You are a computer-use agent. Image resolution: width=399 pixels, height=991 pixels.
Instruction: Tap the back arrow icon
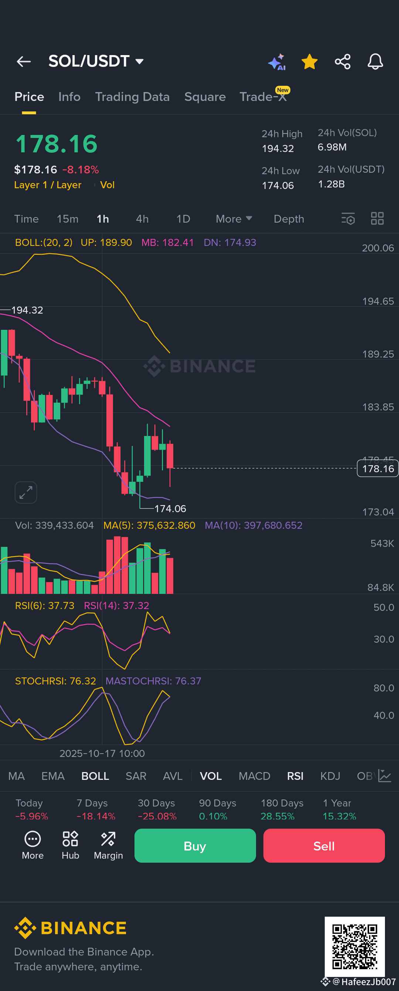[23, 61]
